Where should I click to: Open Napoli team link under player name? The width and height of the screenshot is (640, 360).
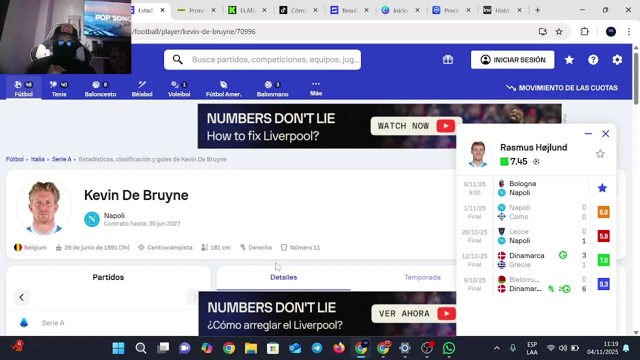[114, 215]
